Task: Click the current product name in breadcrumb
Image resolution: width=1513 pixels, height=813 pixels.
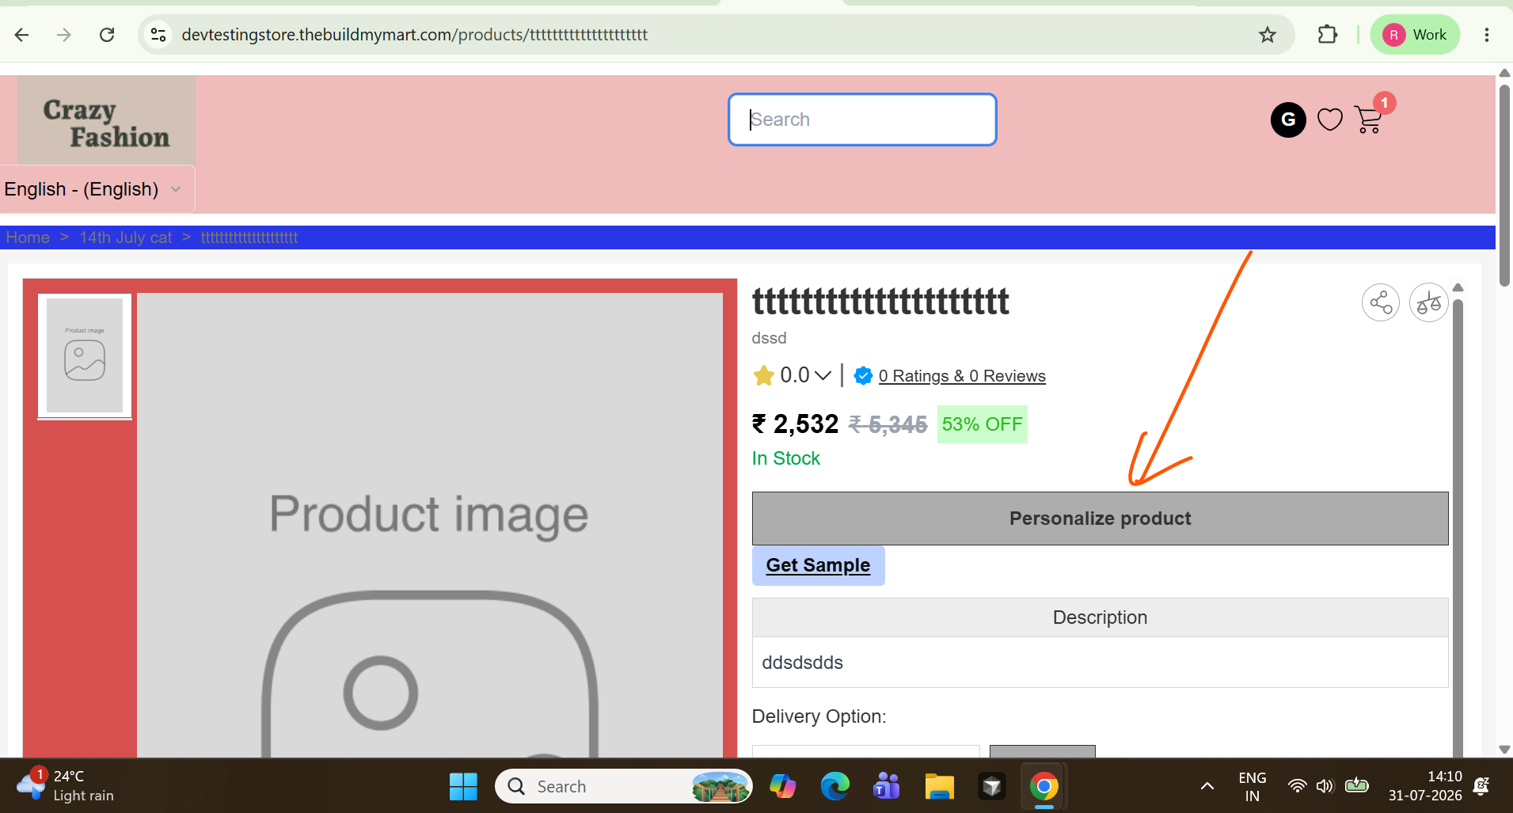Action: (x=249, y=237)
